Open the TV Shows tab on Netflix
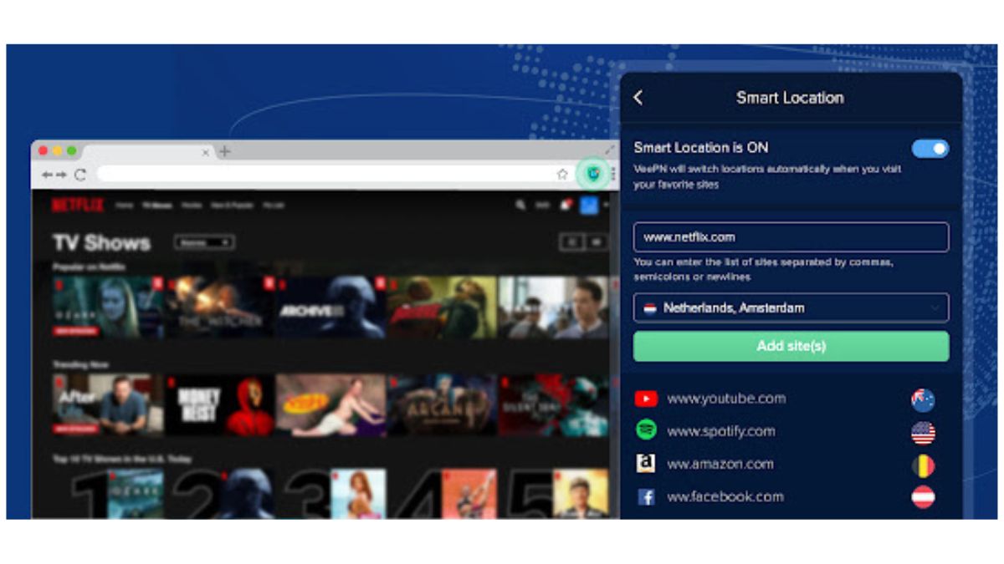 (156, 205)
